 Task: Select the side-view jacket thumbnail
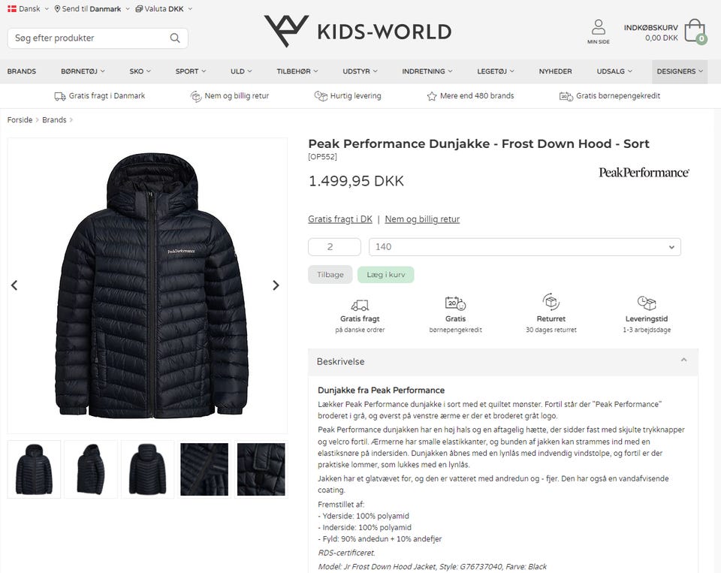91,469
